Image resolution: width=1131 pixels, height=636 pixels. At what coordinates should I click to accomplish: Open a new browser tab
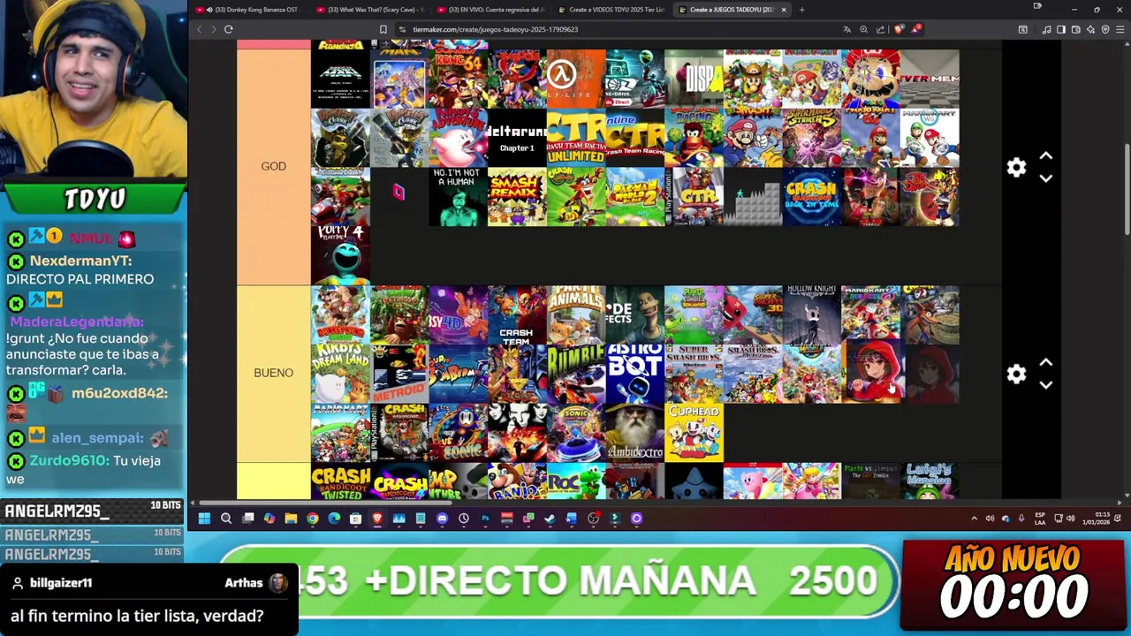click(801, 10)
